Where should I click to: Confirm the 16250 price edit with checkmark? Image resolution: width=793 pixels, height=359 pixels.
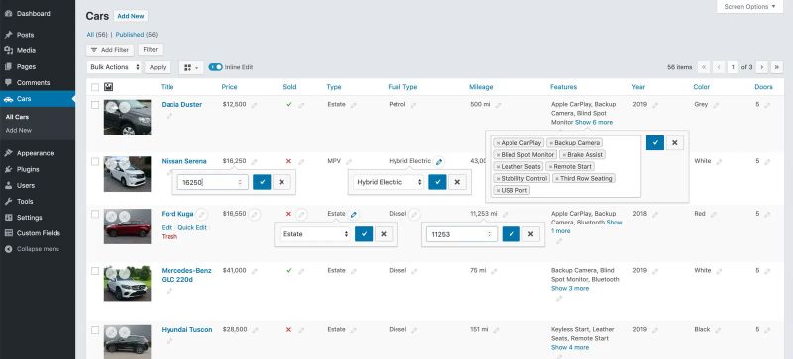click(262, 182)
